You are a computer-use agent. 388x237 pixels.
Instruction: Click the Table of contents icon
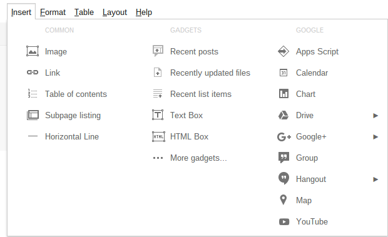(x=33, y=94)
